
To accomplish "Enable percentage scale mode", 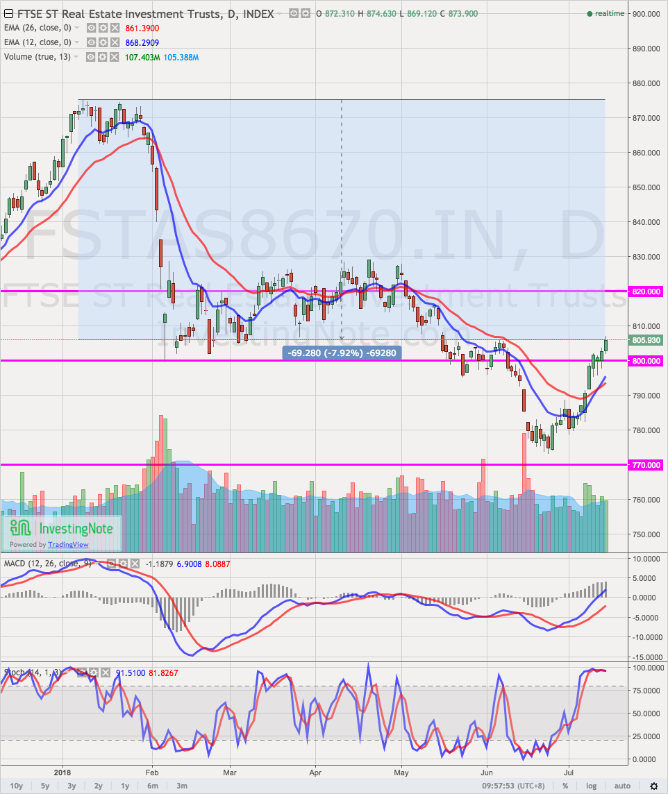I will [565, 786].
